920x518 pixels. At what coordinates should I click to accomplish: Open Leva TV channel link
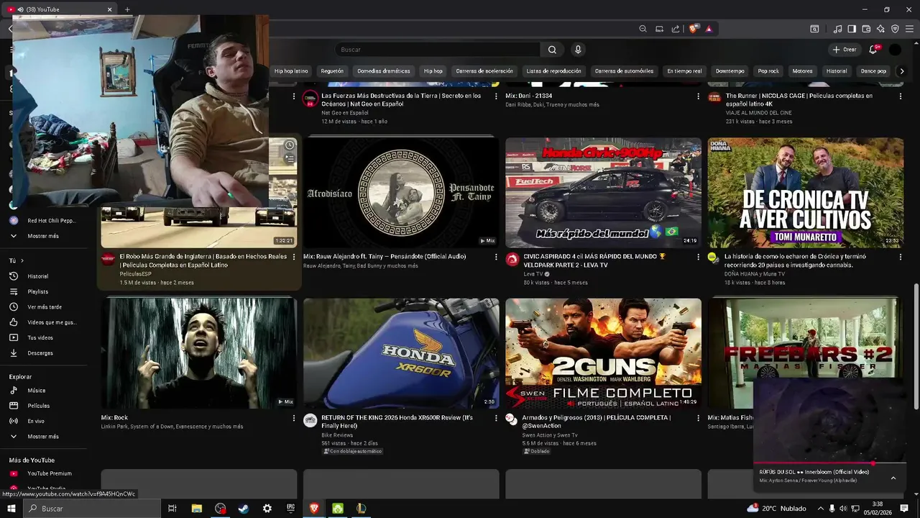(x=533, y=274)
